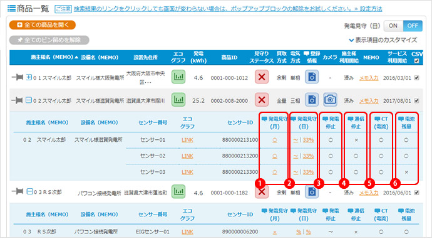Open LINK for センサー01
The image size is (432, 239).
(187, 140)
